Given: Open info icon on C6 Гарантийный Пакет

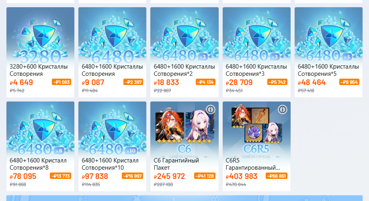Looking at the screenshot, I should pos(211,110).
